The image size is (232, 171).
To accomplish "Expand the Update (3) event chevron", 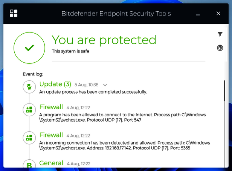I will [105, 85].
